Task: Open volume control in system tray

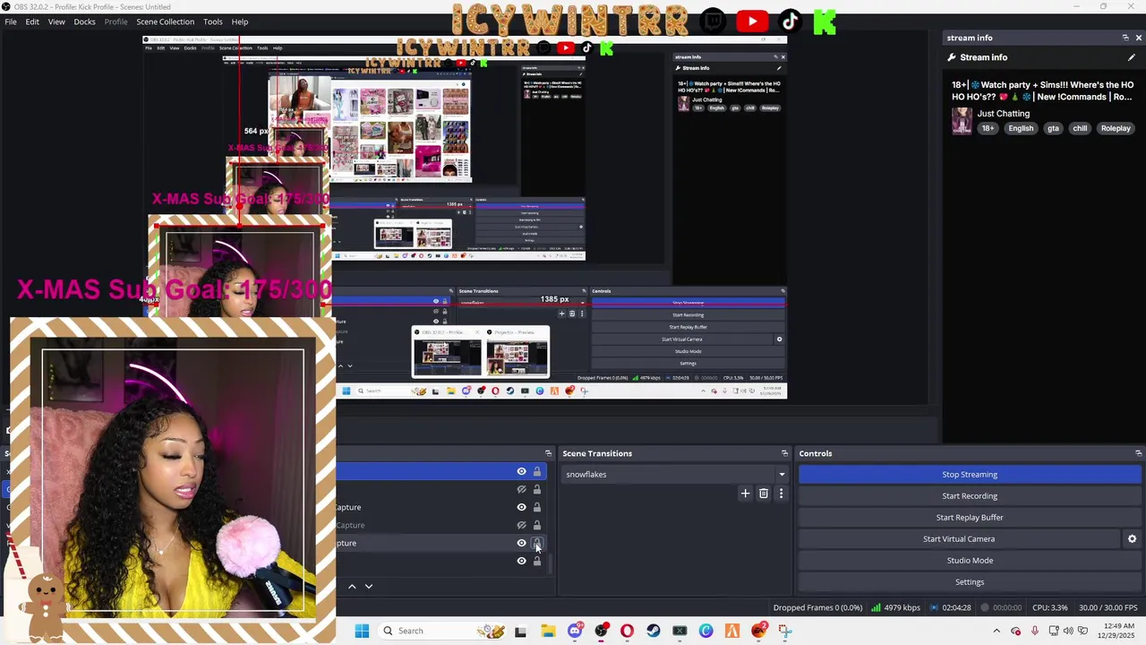Action: (x=1068, y=631)
